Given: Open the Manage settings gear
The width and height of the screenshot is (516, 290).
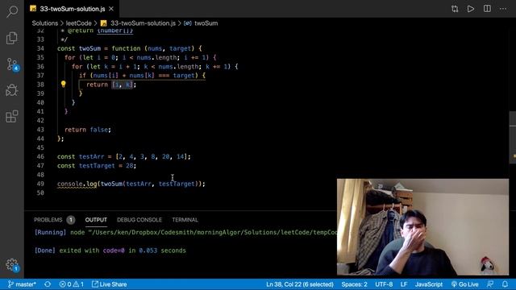Looking at the screenshot, I should (12, 264).
